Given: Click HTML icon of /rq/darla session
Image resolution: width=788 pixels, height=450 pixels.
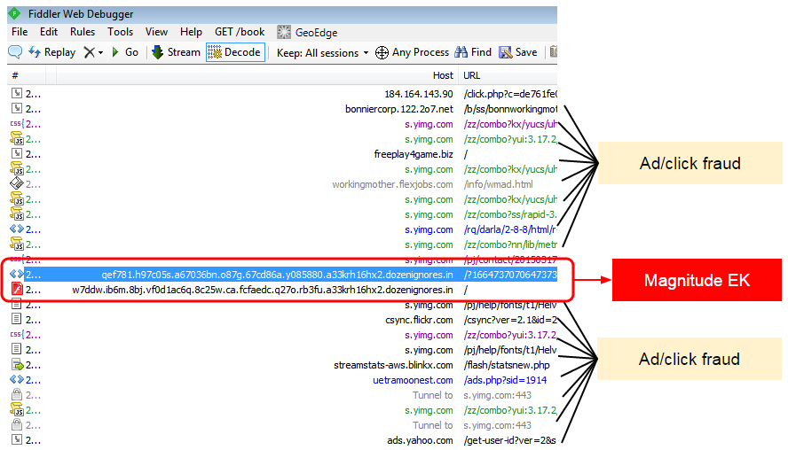Looking at the screenshot, I should click(17, 229).
